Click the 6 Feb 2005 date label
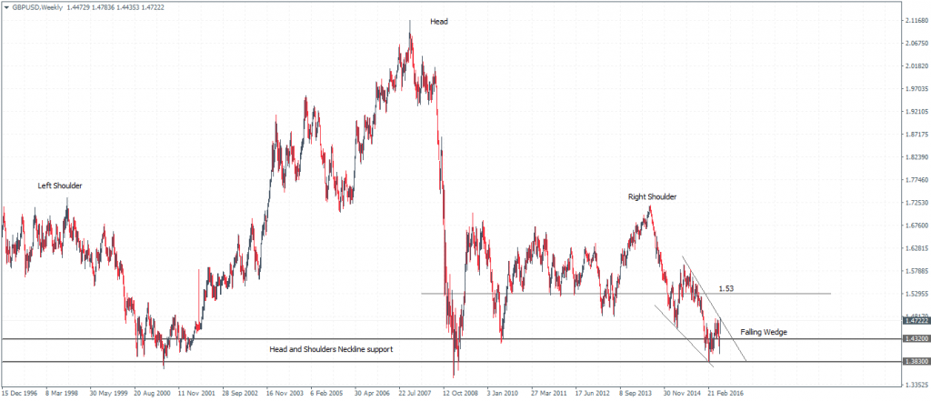 pyautogui.click(x=327, y=394)
